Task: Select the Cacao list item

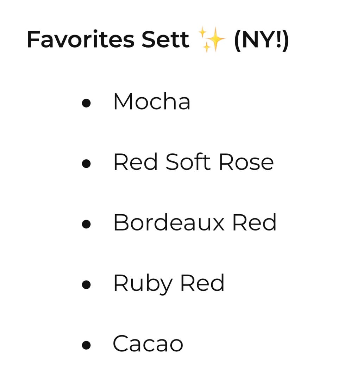Action: [148, 344]
